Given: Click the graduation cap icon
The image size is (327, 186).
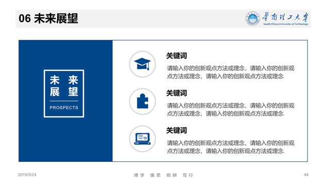Looking at the screenshot, I should [x=142, y=64].
